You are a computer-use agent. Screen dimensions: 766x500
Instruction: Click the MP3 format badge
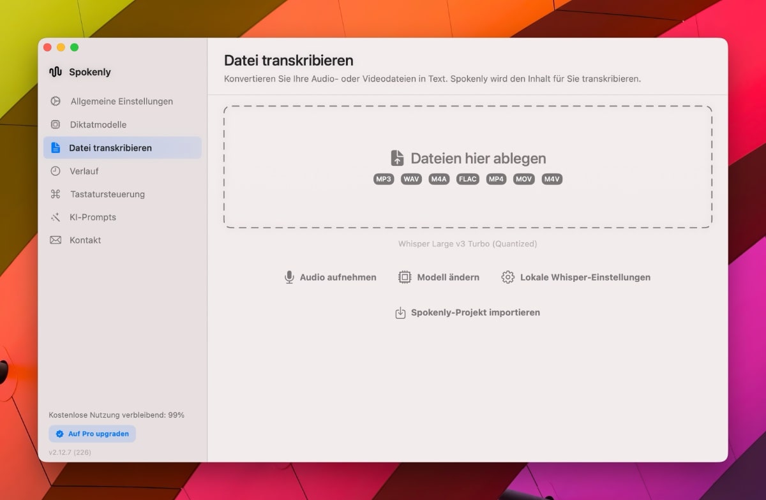[384, 179]
